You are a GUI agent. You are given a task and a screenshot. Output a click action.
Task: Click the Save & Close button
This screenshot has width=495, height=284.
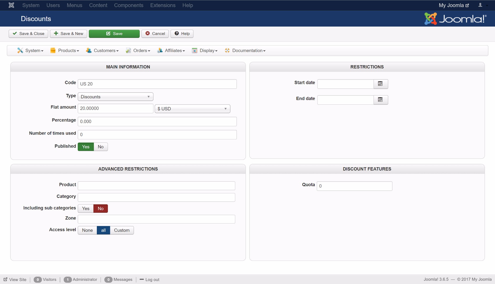coord(28,34)
